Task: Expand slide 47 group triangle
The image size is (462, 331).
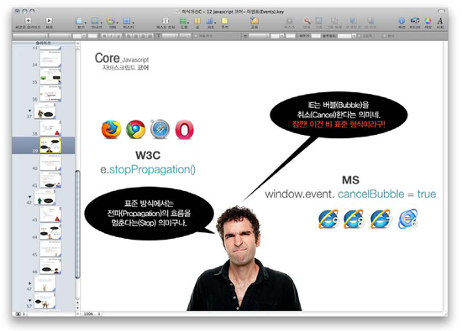Action: (29, 283)
